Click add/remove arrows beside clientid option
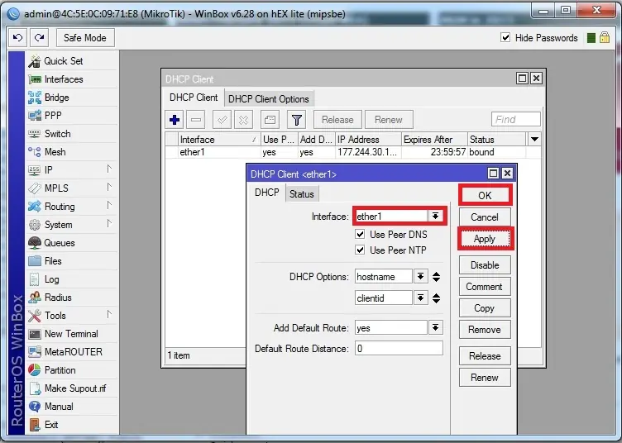Screen dimensions: 622x443 point(437,298)
